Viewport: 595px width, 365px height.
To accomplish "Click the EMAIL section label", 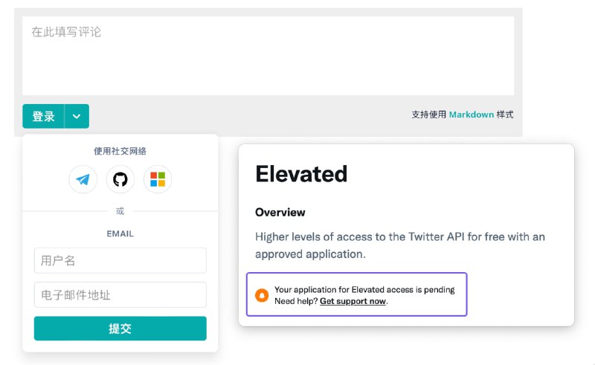I will click(120, 233).
